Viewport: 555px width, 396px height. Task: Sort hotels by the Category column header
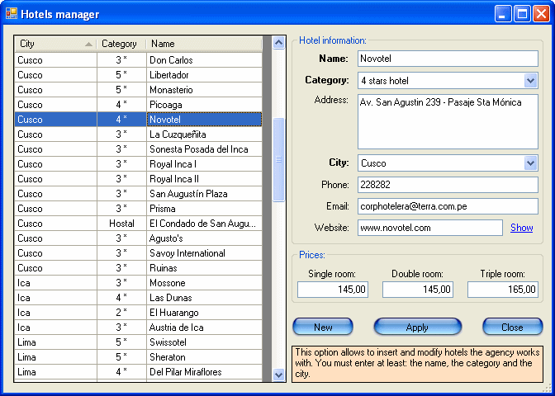[121, 44]
